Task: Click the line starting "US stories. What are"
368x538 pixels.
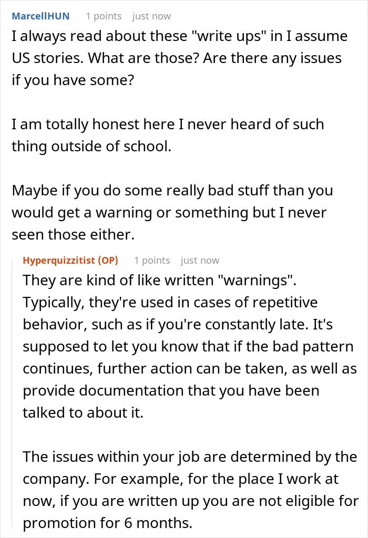Action: click(x=177, y=58)
